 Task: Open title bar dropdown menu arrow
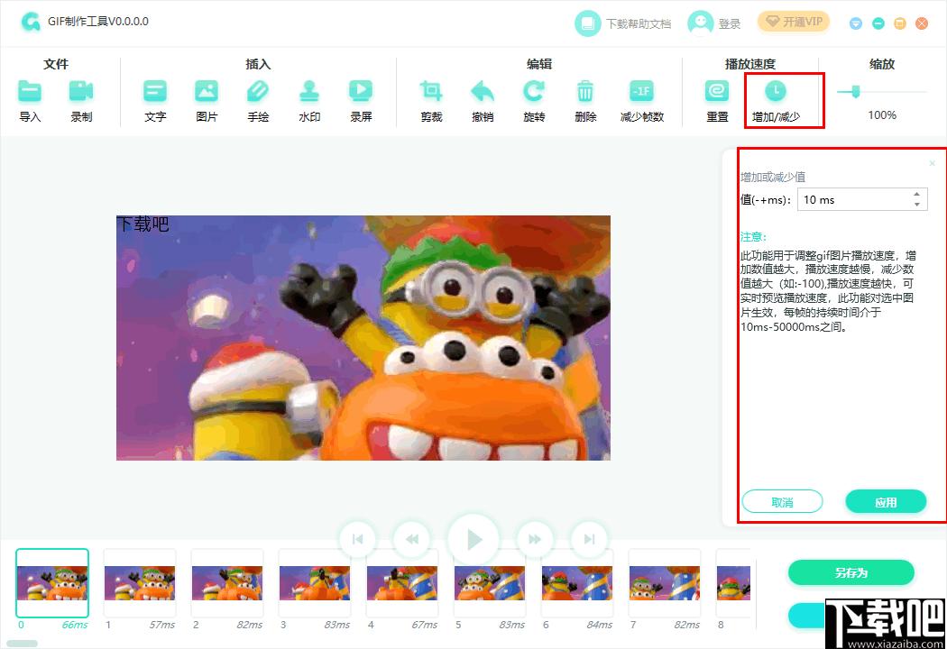point(855,23)
